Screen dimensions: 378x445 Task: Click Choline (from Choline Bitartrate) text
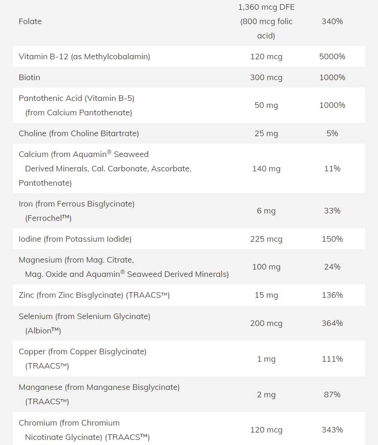(x=79, y=133)
